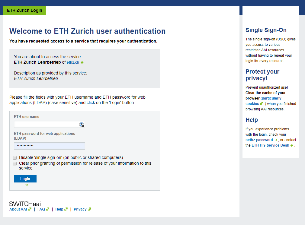
Task: Open the Help link in the footer
Action: (x=59, y=209)
